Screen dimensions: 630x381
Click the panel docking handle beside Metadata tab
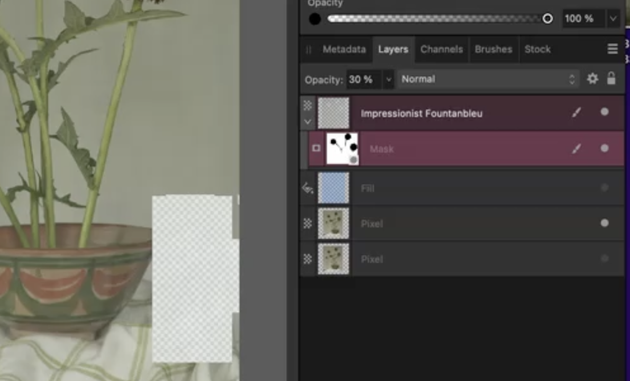309,49
